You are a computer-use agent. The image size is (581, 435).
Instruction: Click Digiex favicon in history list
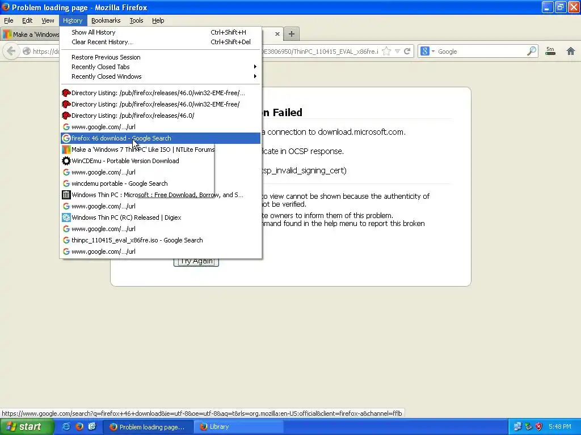pos(66,217)
